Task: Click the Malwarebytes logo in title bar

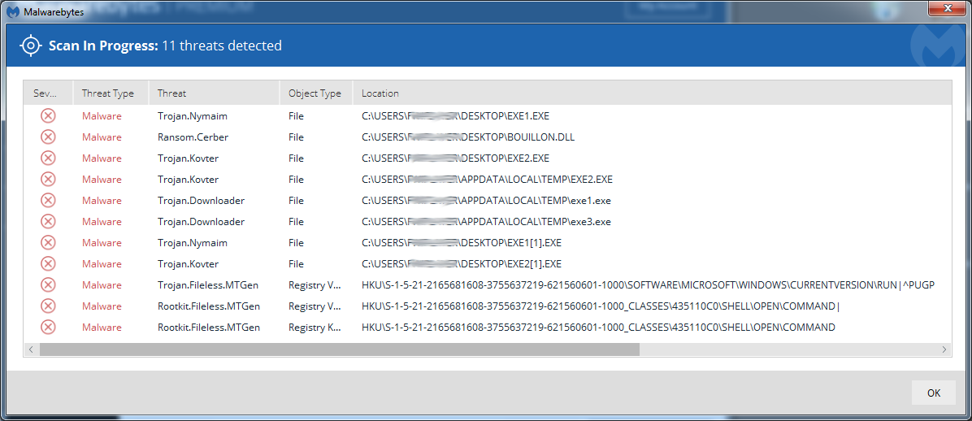Action: point(11,11)
